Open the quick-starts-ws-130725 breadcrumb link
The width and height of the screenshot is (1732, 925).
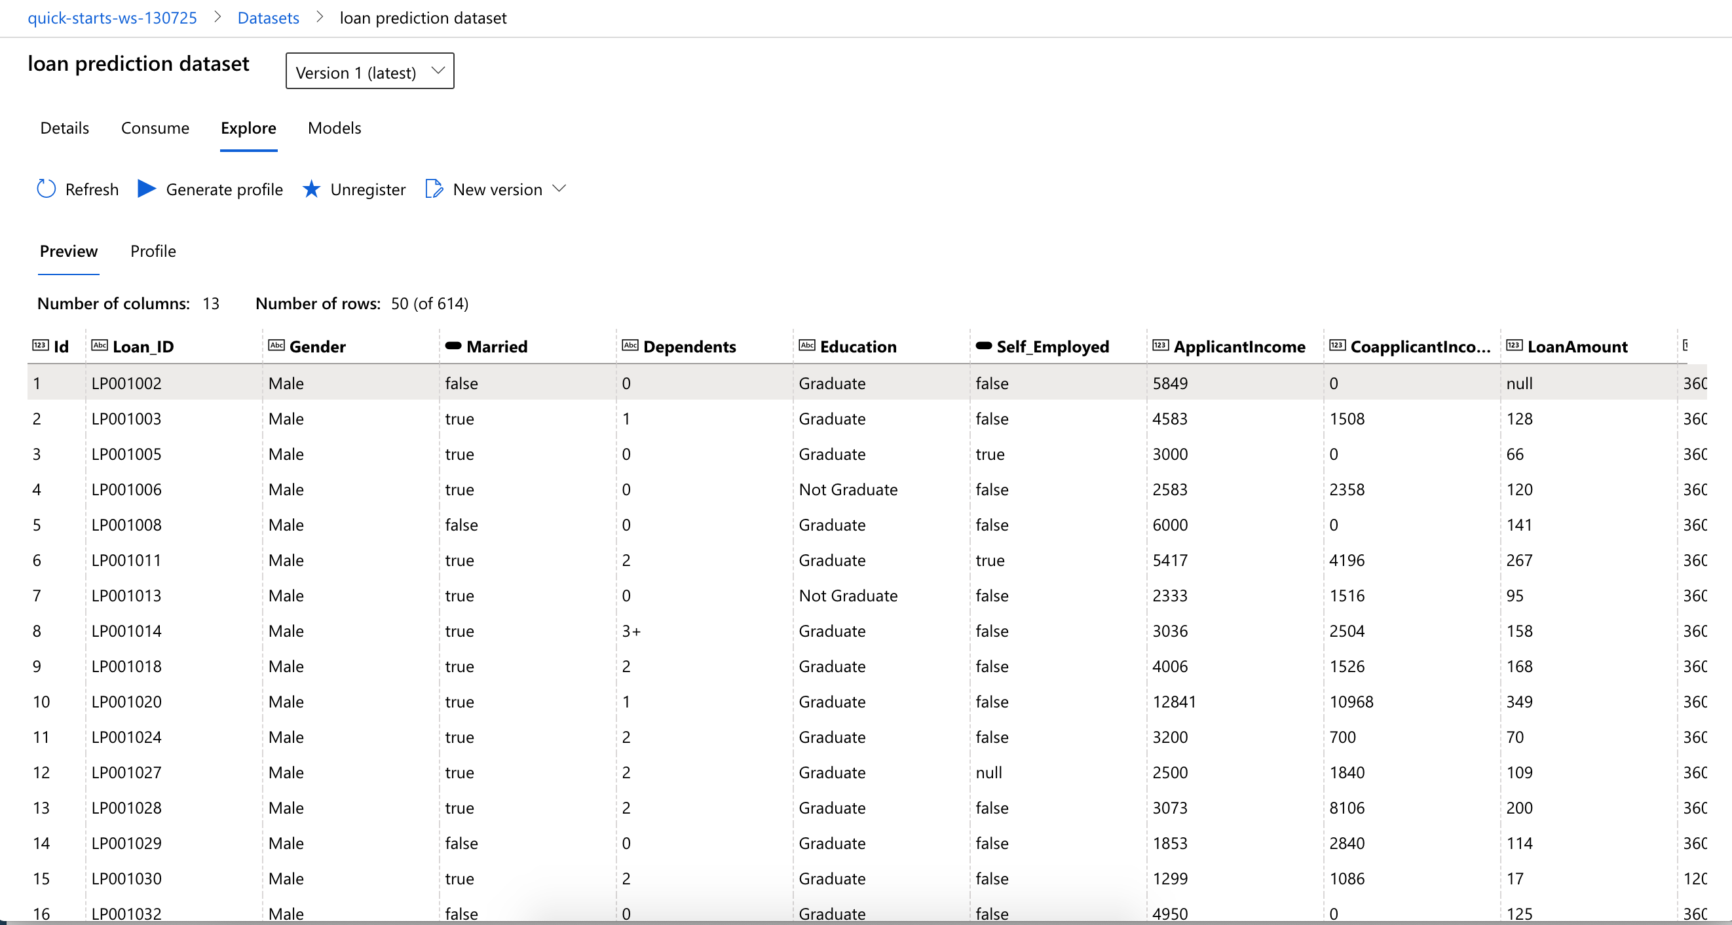tap(112, 18)
